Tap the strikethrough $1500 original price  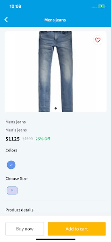point(28,139)
